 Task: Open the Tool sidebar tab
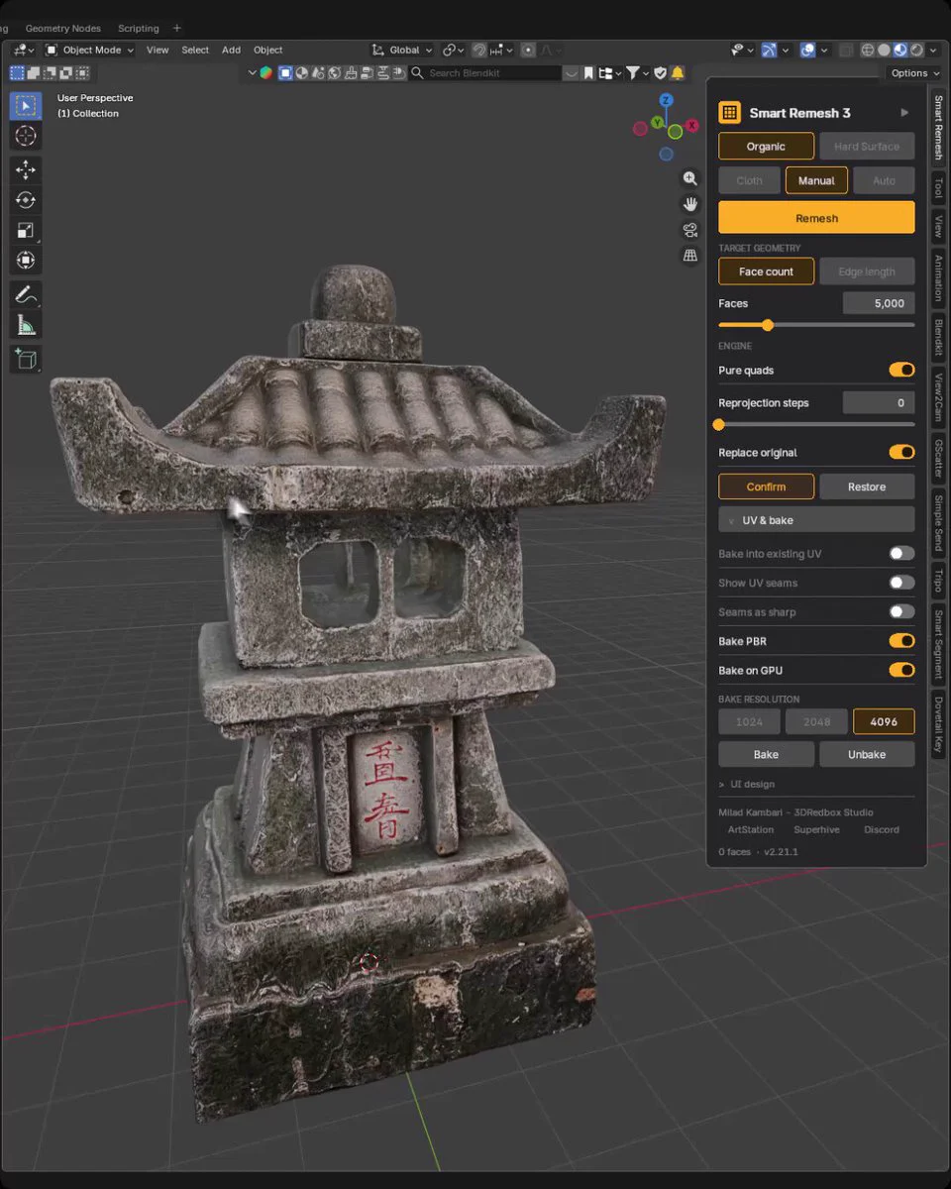938,187
